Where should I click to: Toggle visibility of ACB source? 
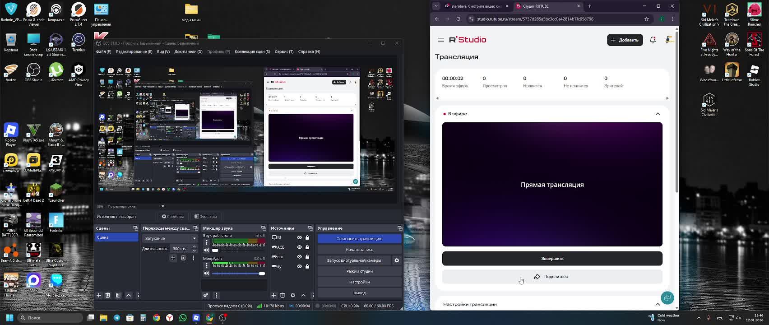click(299, 247)
